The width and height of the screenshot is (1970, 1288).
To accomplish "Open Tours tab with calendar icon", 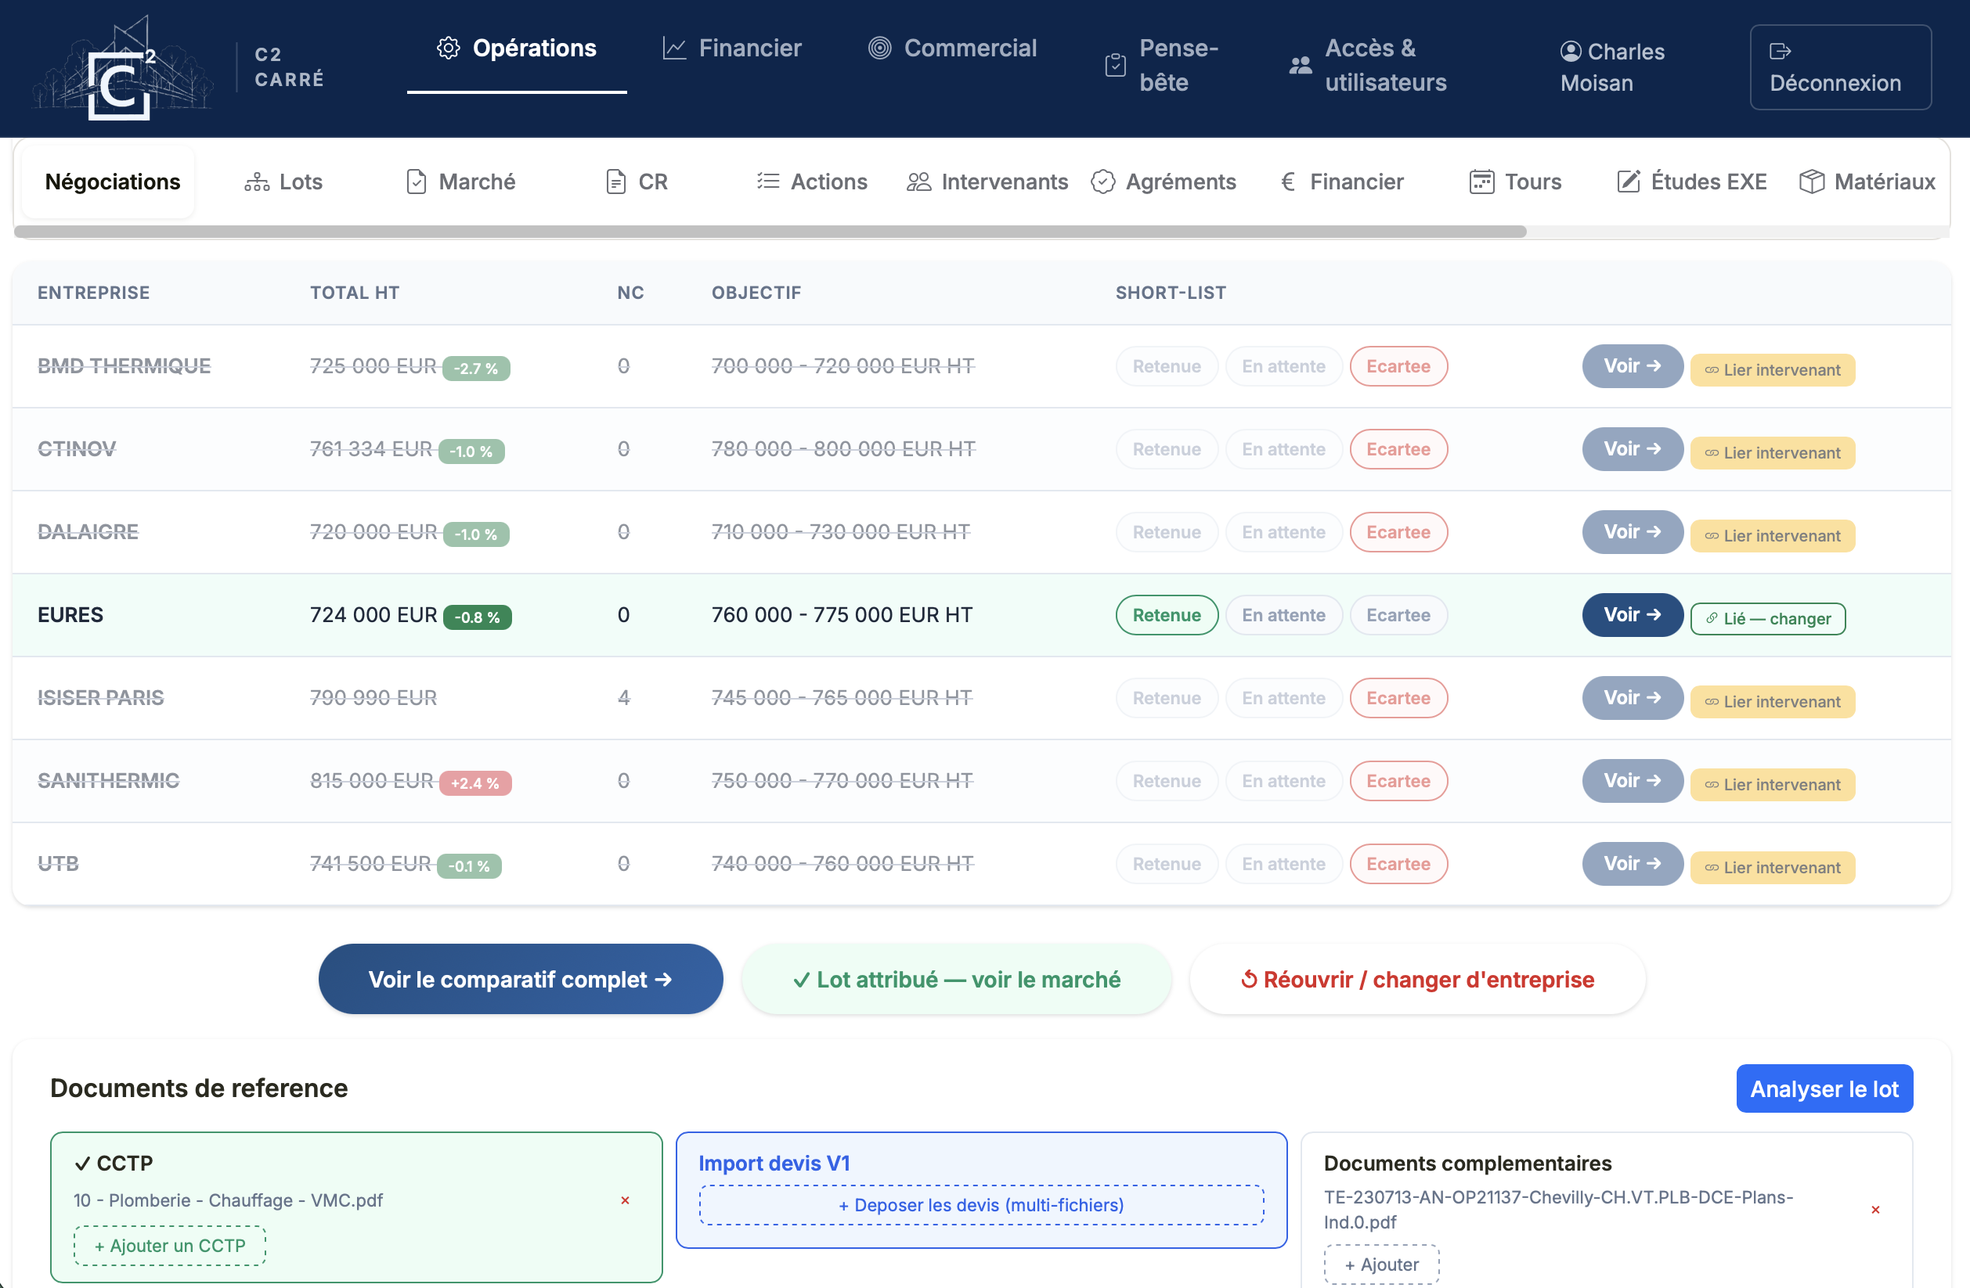I will click(1516, 182).
